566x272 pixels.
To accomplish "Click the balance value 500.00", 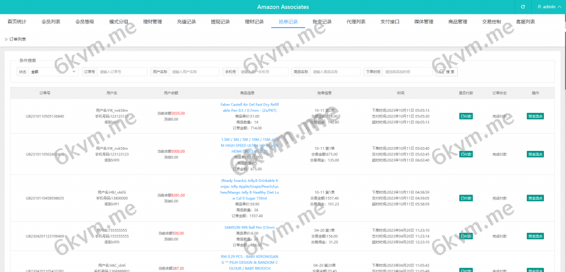I will (x=179, y=233).
